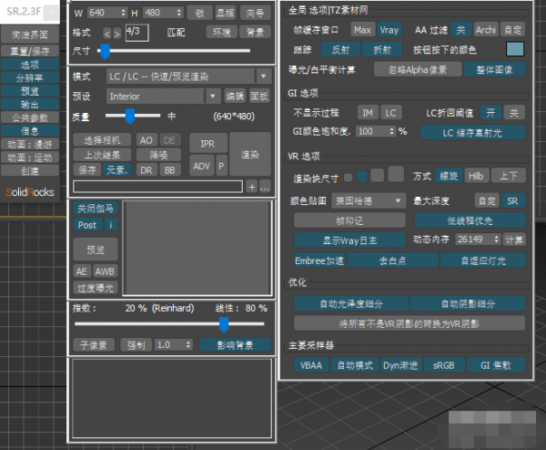Click the 面板 panel button
This screenshot has width=546, height=450.
pos(259,96)
